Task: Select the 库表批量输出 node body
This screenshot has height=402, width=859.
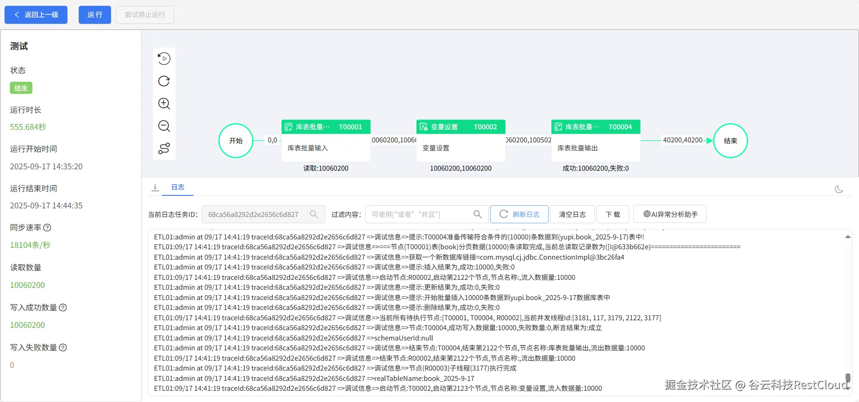Action: tap(596, 148)
